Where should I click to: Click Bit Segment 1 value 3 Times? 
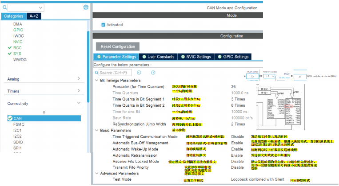238,99
